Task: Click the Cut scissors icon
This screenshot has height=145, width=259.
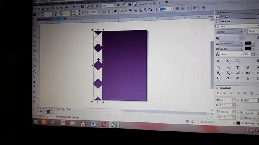Action: click(x=53, y=8)
